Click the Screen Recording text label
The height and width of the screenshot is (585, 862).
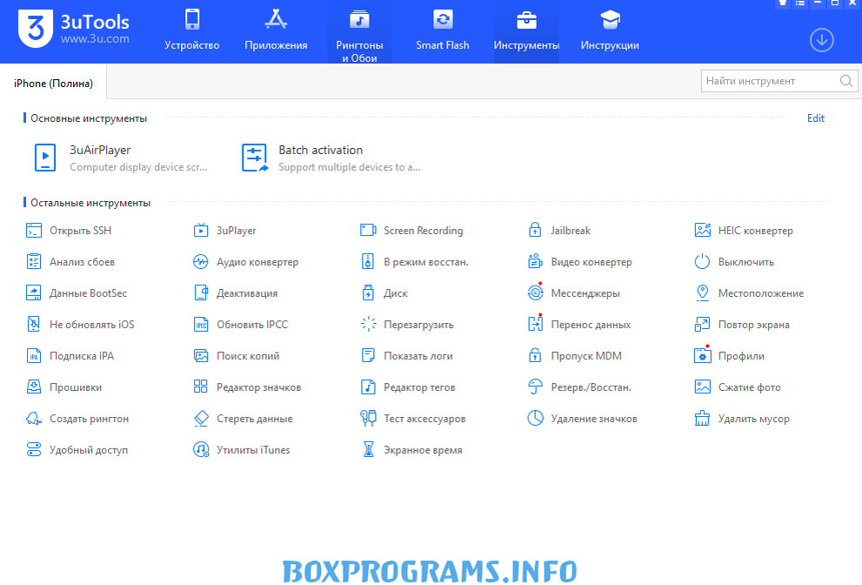424,231
